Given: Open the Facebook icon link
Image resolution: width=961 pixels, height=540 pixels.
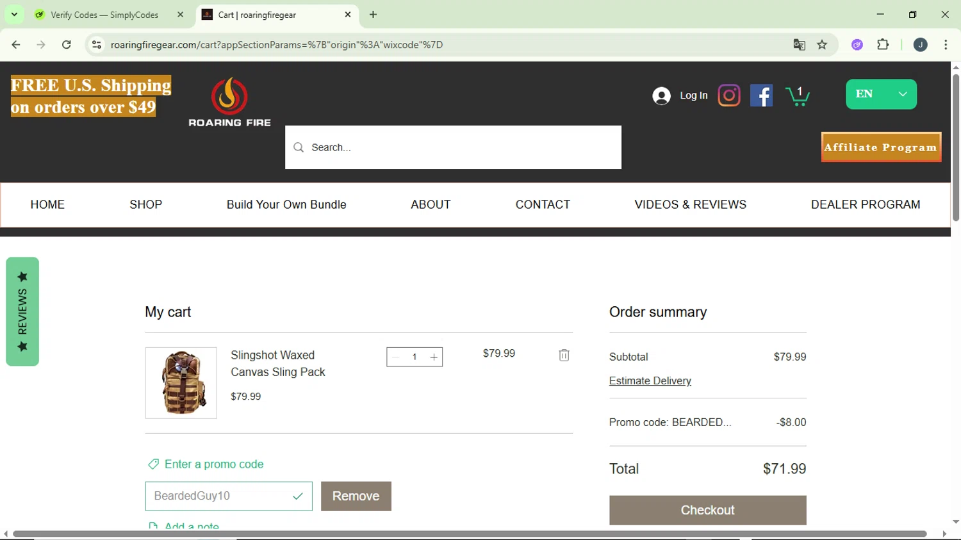Looking at the screenshot, I should [761, 95].
